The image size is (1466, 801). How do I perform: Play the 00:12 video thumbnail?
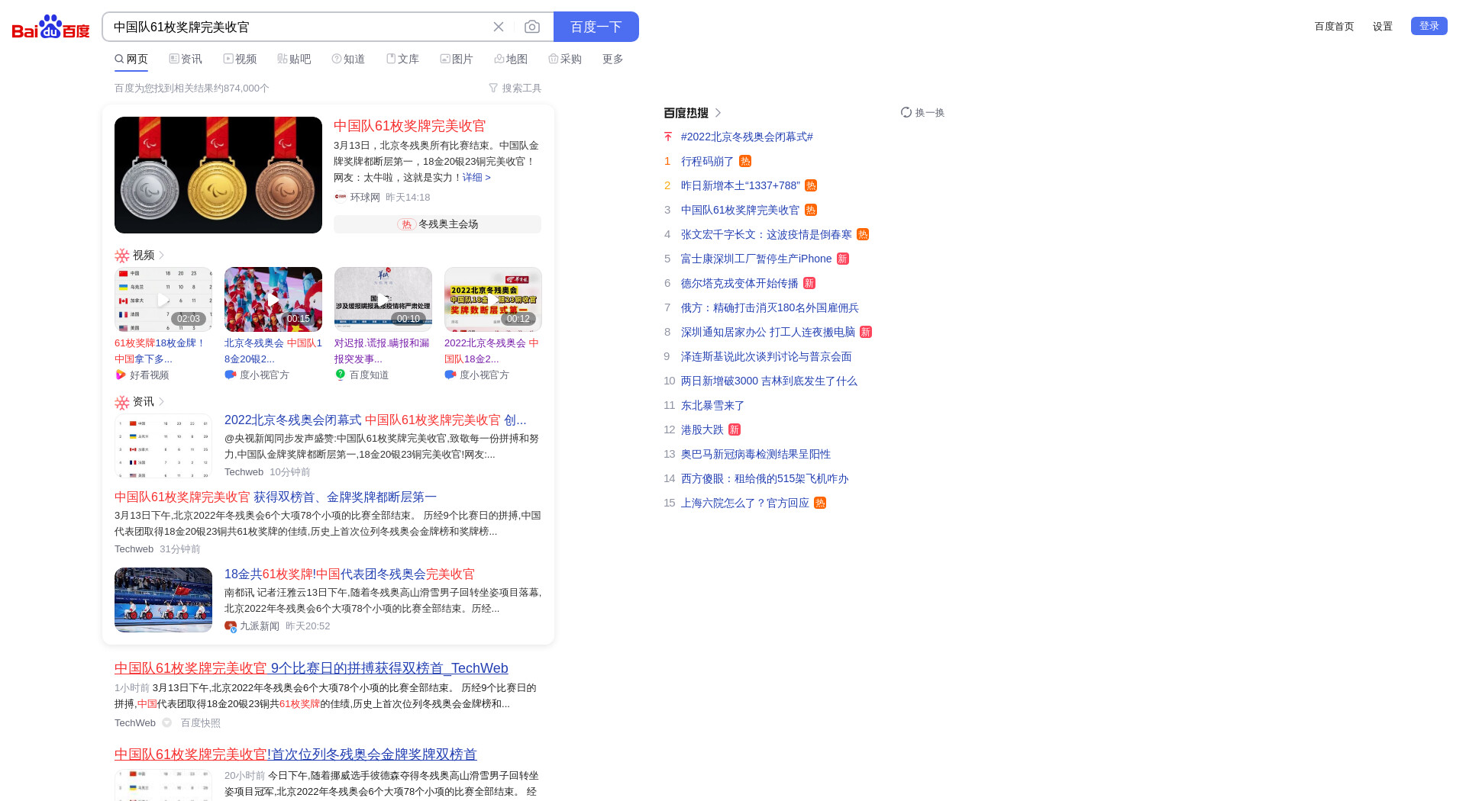493,299
